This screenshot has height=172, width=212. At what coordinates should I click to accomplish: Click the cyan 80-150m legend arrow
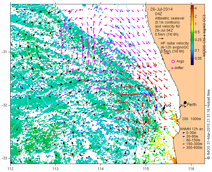point(183,140)
